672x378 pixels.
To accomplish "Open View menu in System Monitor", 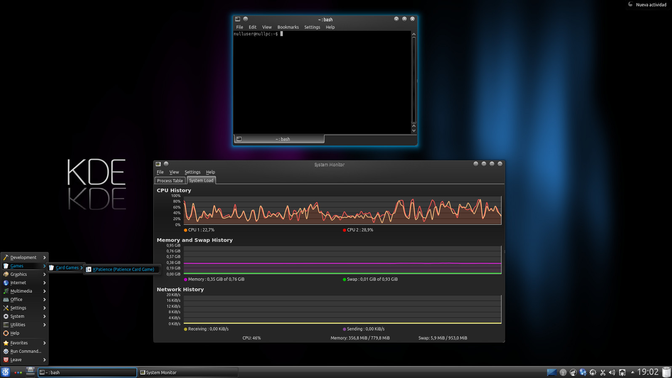I will (174, 172).
